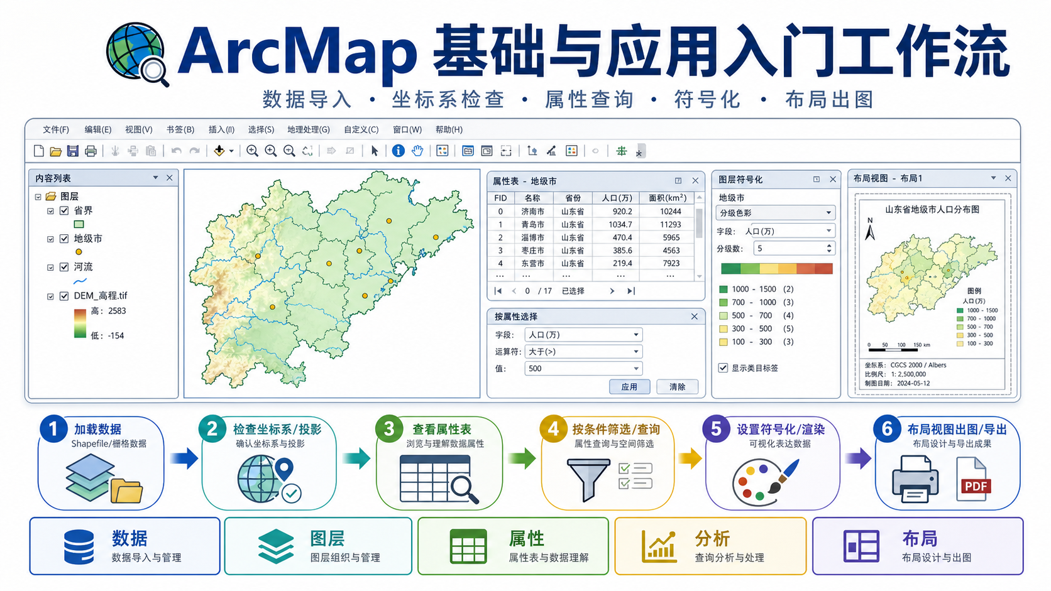Collapse the 省界 layer tree node
The height and width of the screenshot is (591, 1051).
[50, 211]
